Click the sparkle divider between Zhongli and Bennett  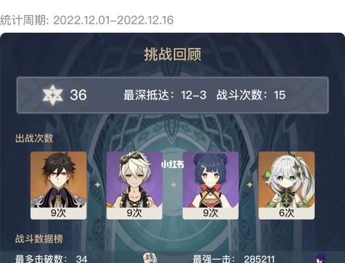click(97, 185)
